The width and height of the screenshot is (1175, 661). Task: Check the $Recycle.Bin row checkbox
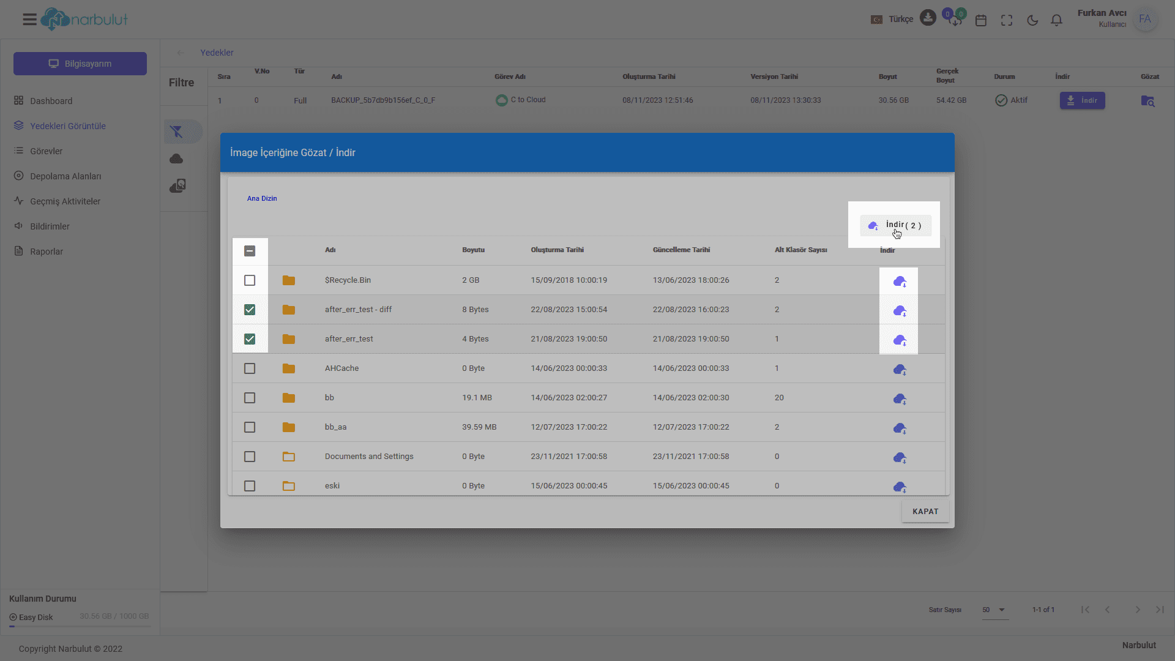[250, 280]
